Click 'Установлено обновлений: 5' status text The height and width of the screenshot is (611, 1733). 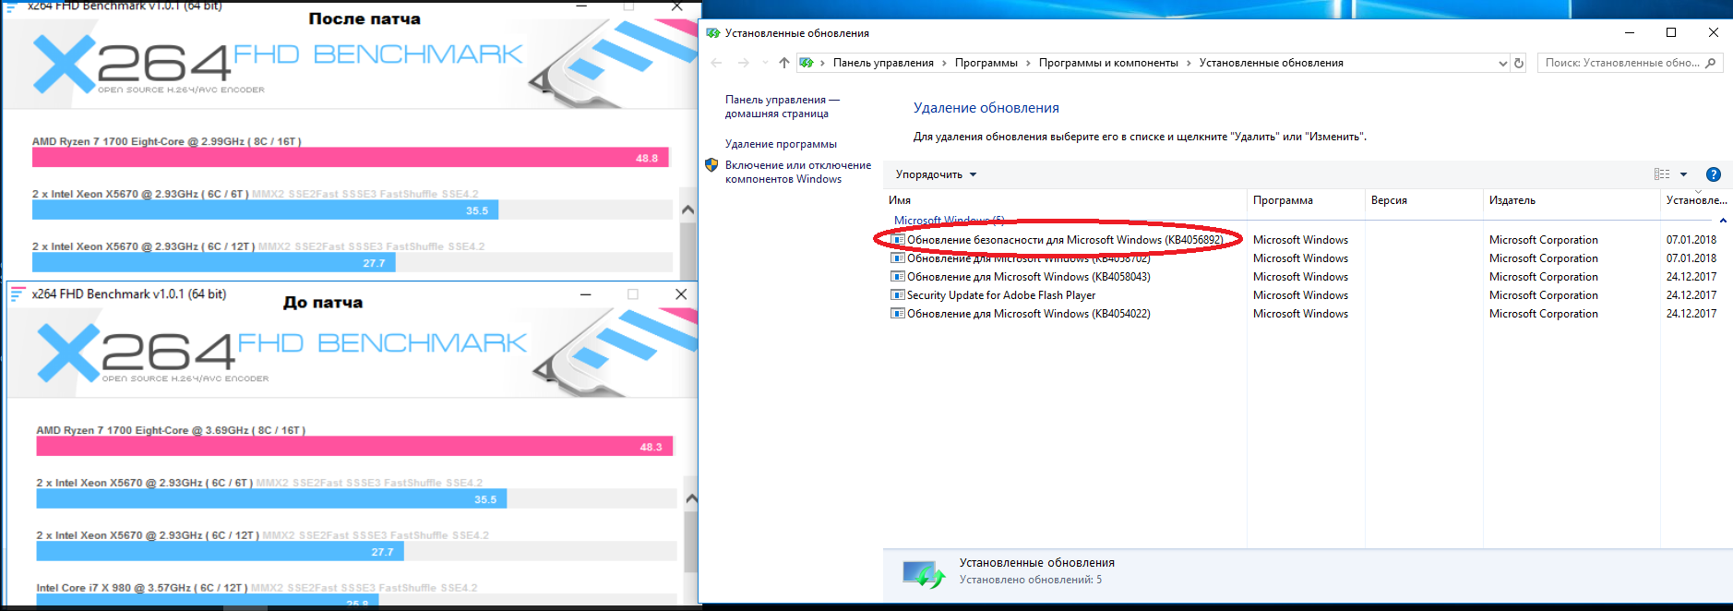[1030, 580]
